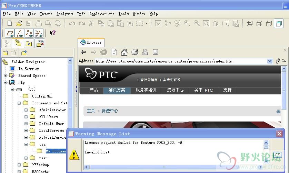Click the 资源中心 navigation link
Screen dimensions: 289x173
pos(175,90)
